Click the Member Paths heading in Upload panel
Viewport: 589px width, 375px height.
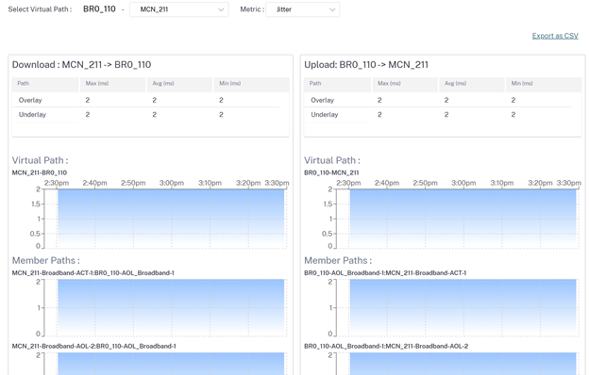(338, 260)
